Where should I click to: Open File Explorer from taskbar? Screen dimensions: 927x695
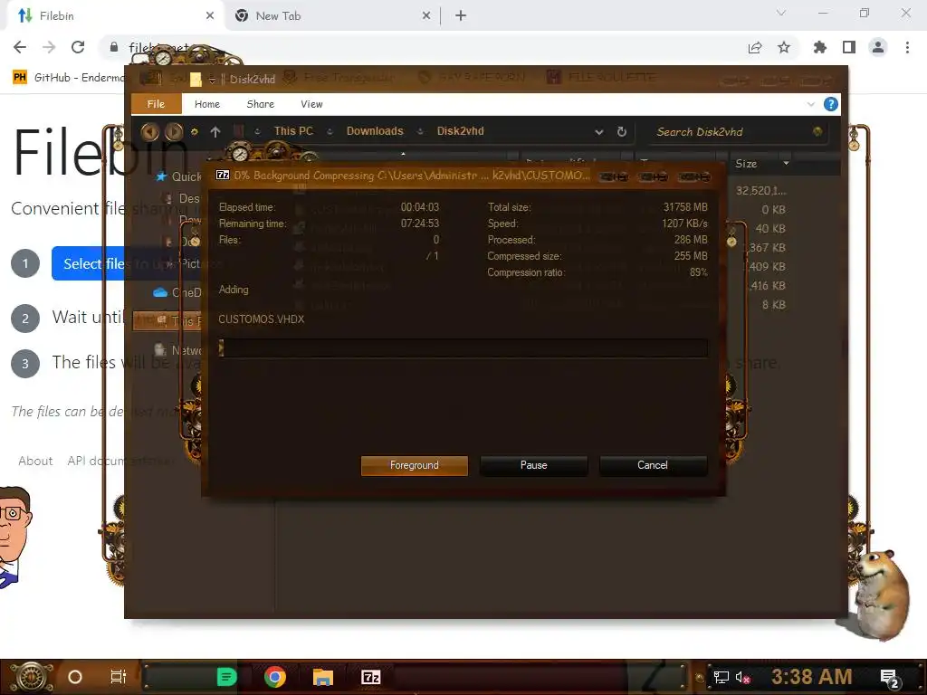(323, 677)
